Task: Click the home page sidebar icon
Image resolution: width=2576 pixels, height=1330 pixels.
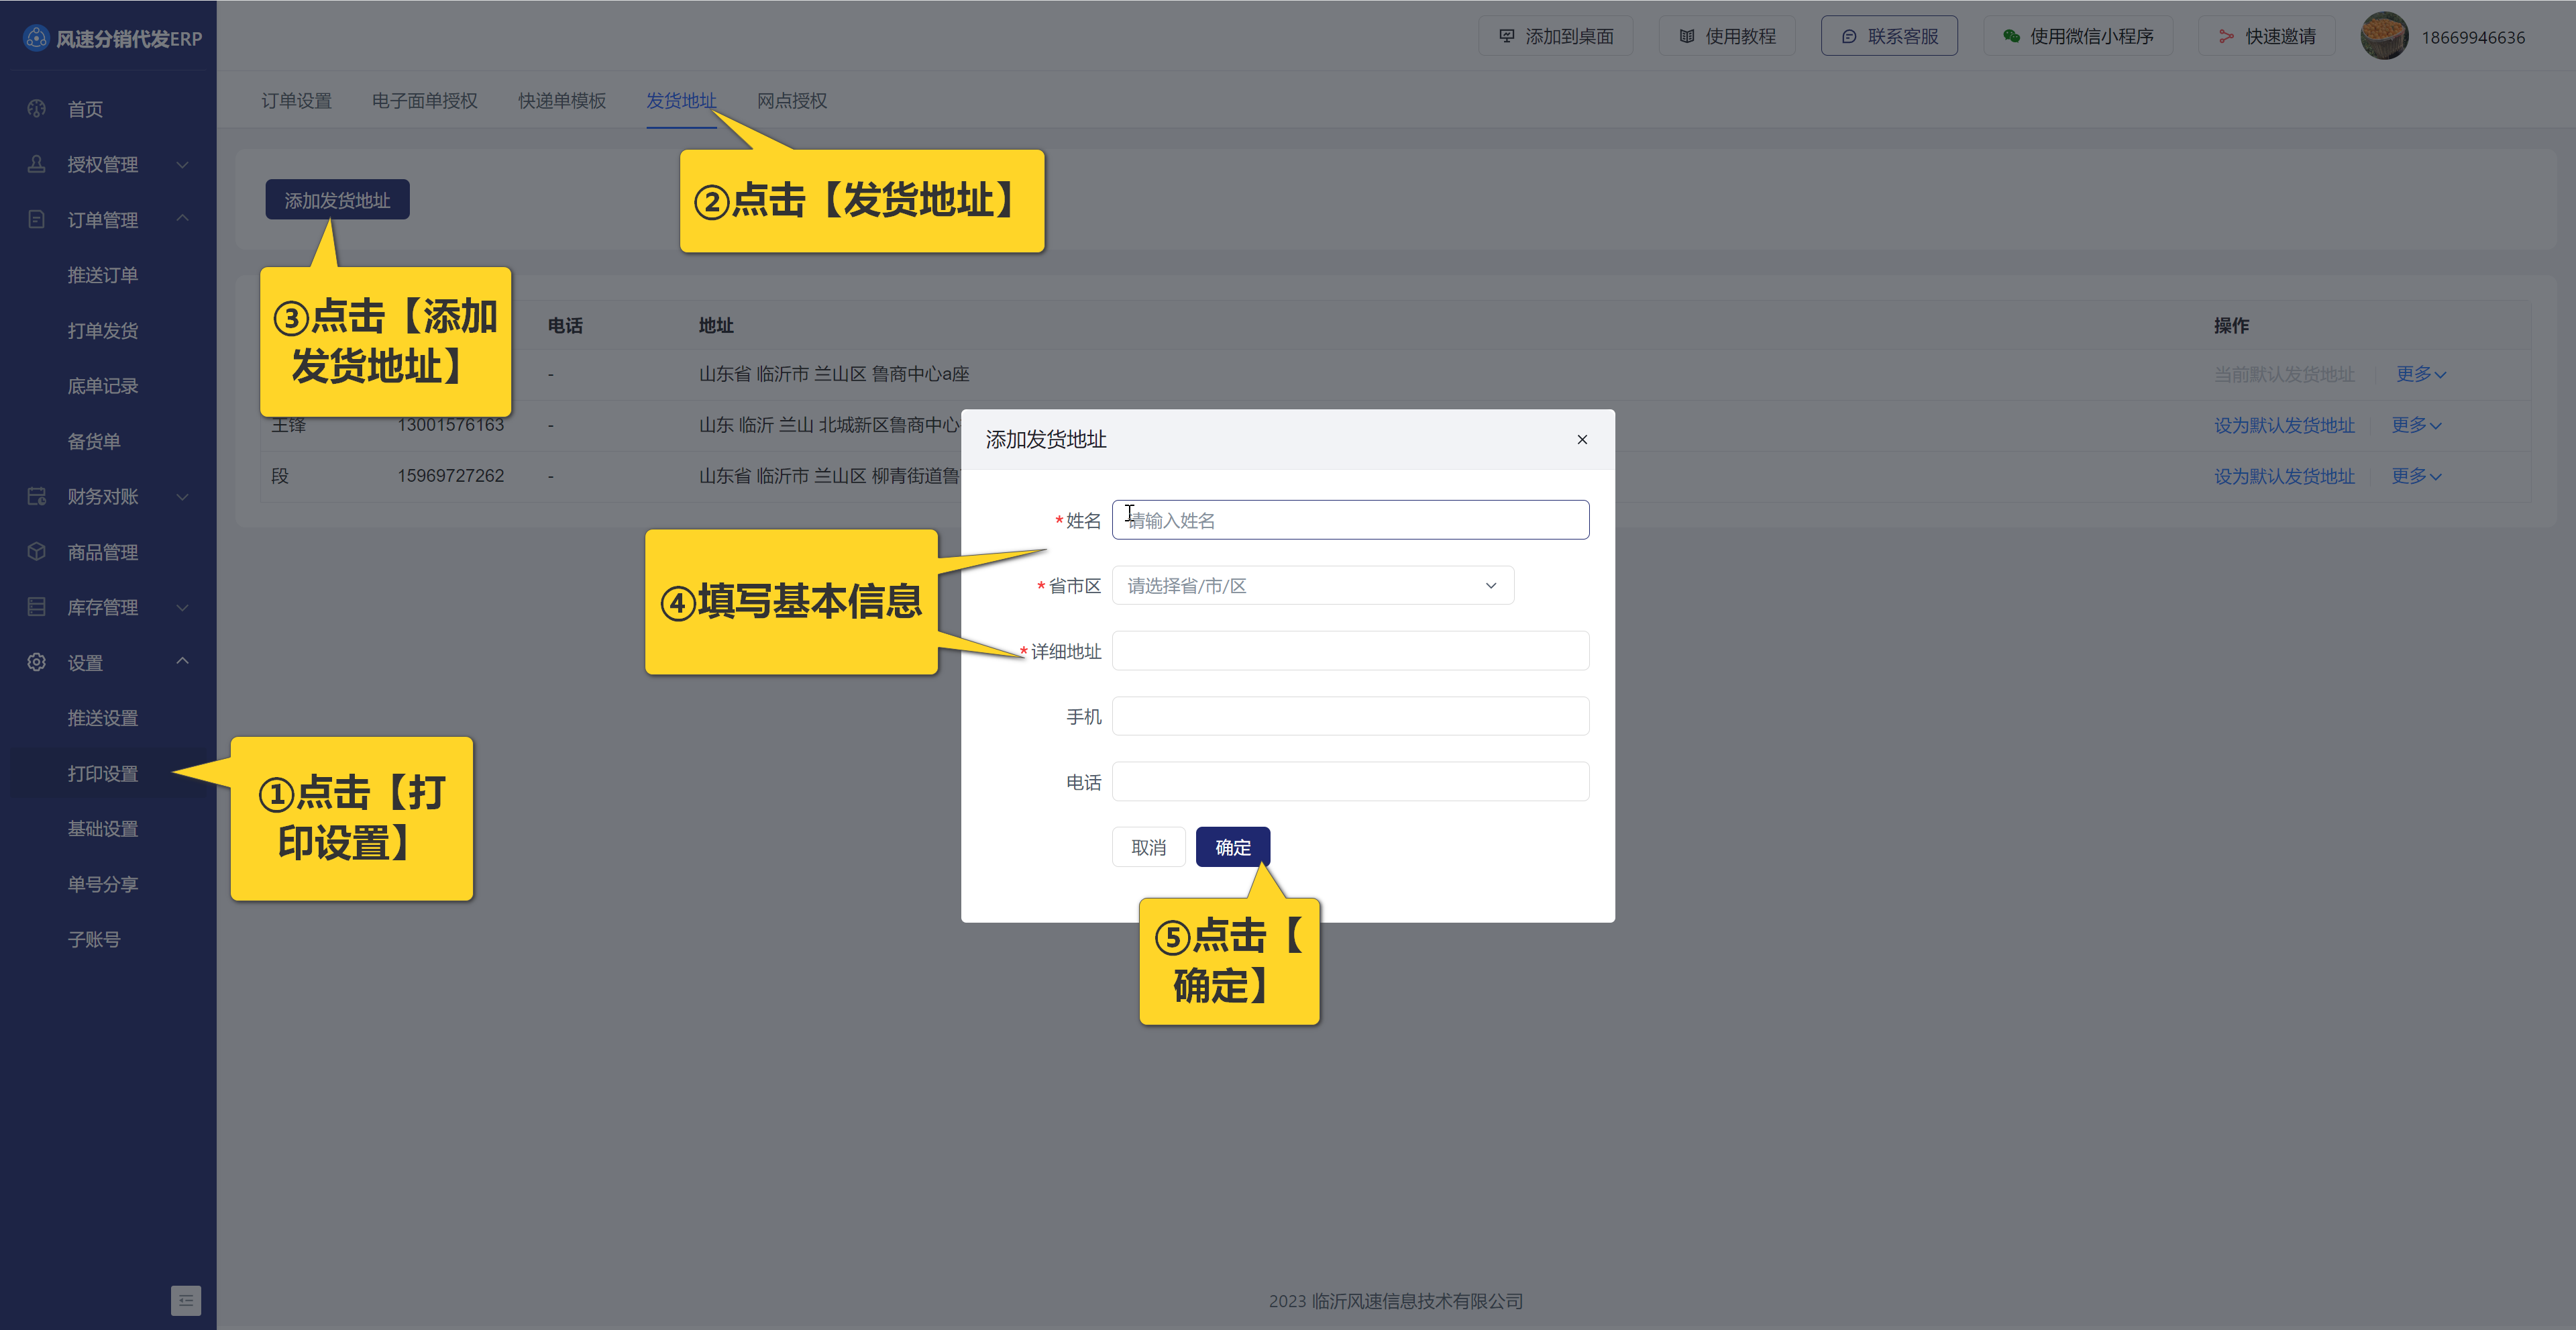Action: pos(37,108)
